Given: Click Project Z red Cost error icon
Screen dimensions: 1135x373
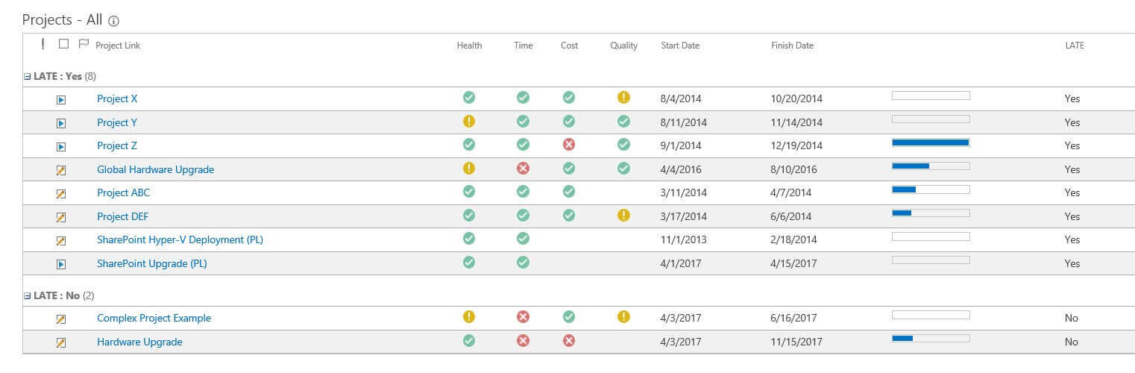Looking at the screenshot, I should coord(569,144).
